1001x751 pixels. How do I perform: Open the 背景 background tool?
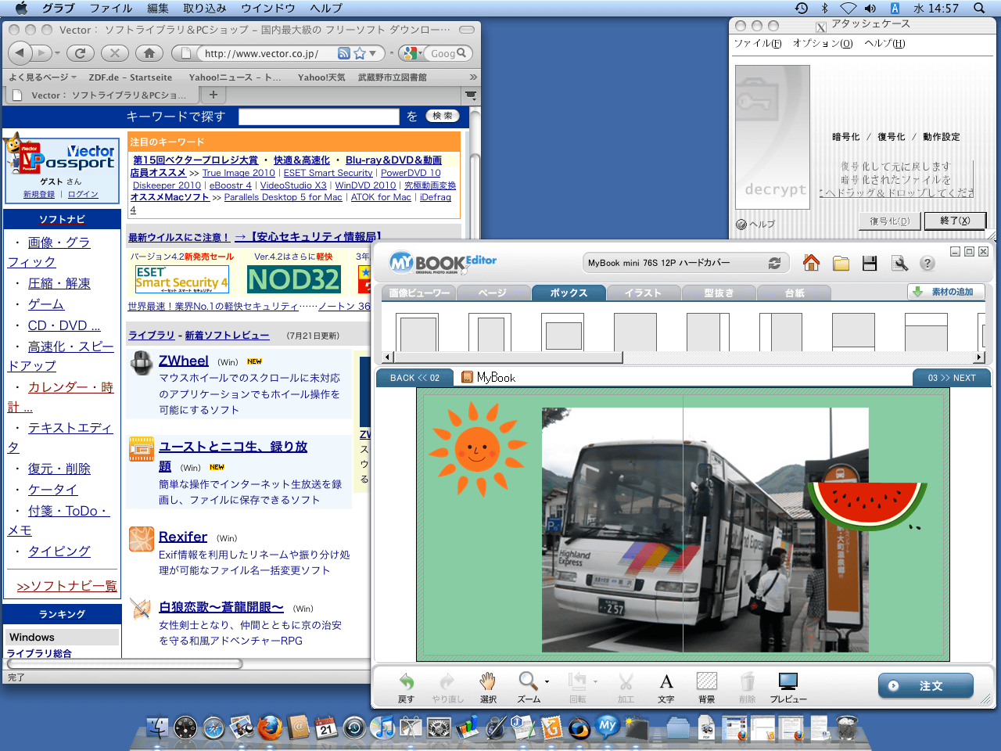pyautogui.click(x=707, y=688)
